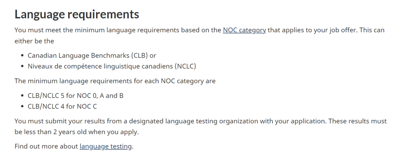Click the bullet dot before 'Canadian Language Benchmarks'
The image size is (407, 158).
click(22, 55)
